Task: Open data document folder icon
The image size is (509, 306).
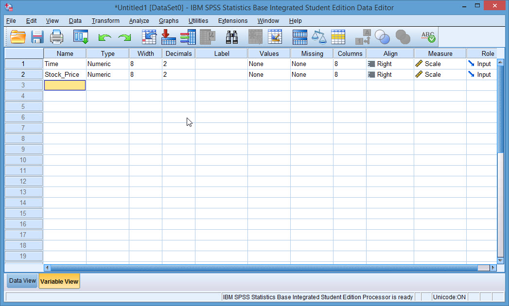Action: (x=18, y=36)
